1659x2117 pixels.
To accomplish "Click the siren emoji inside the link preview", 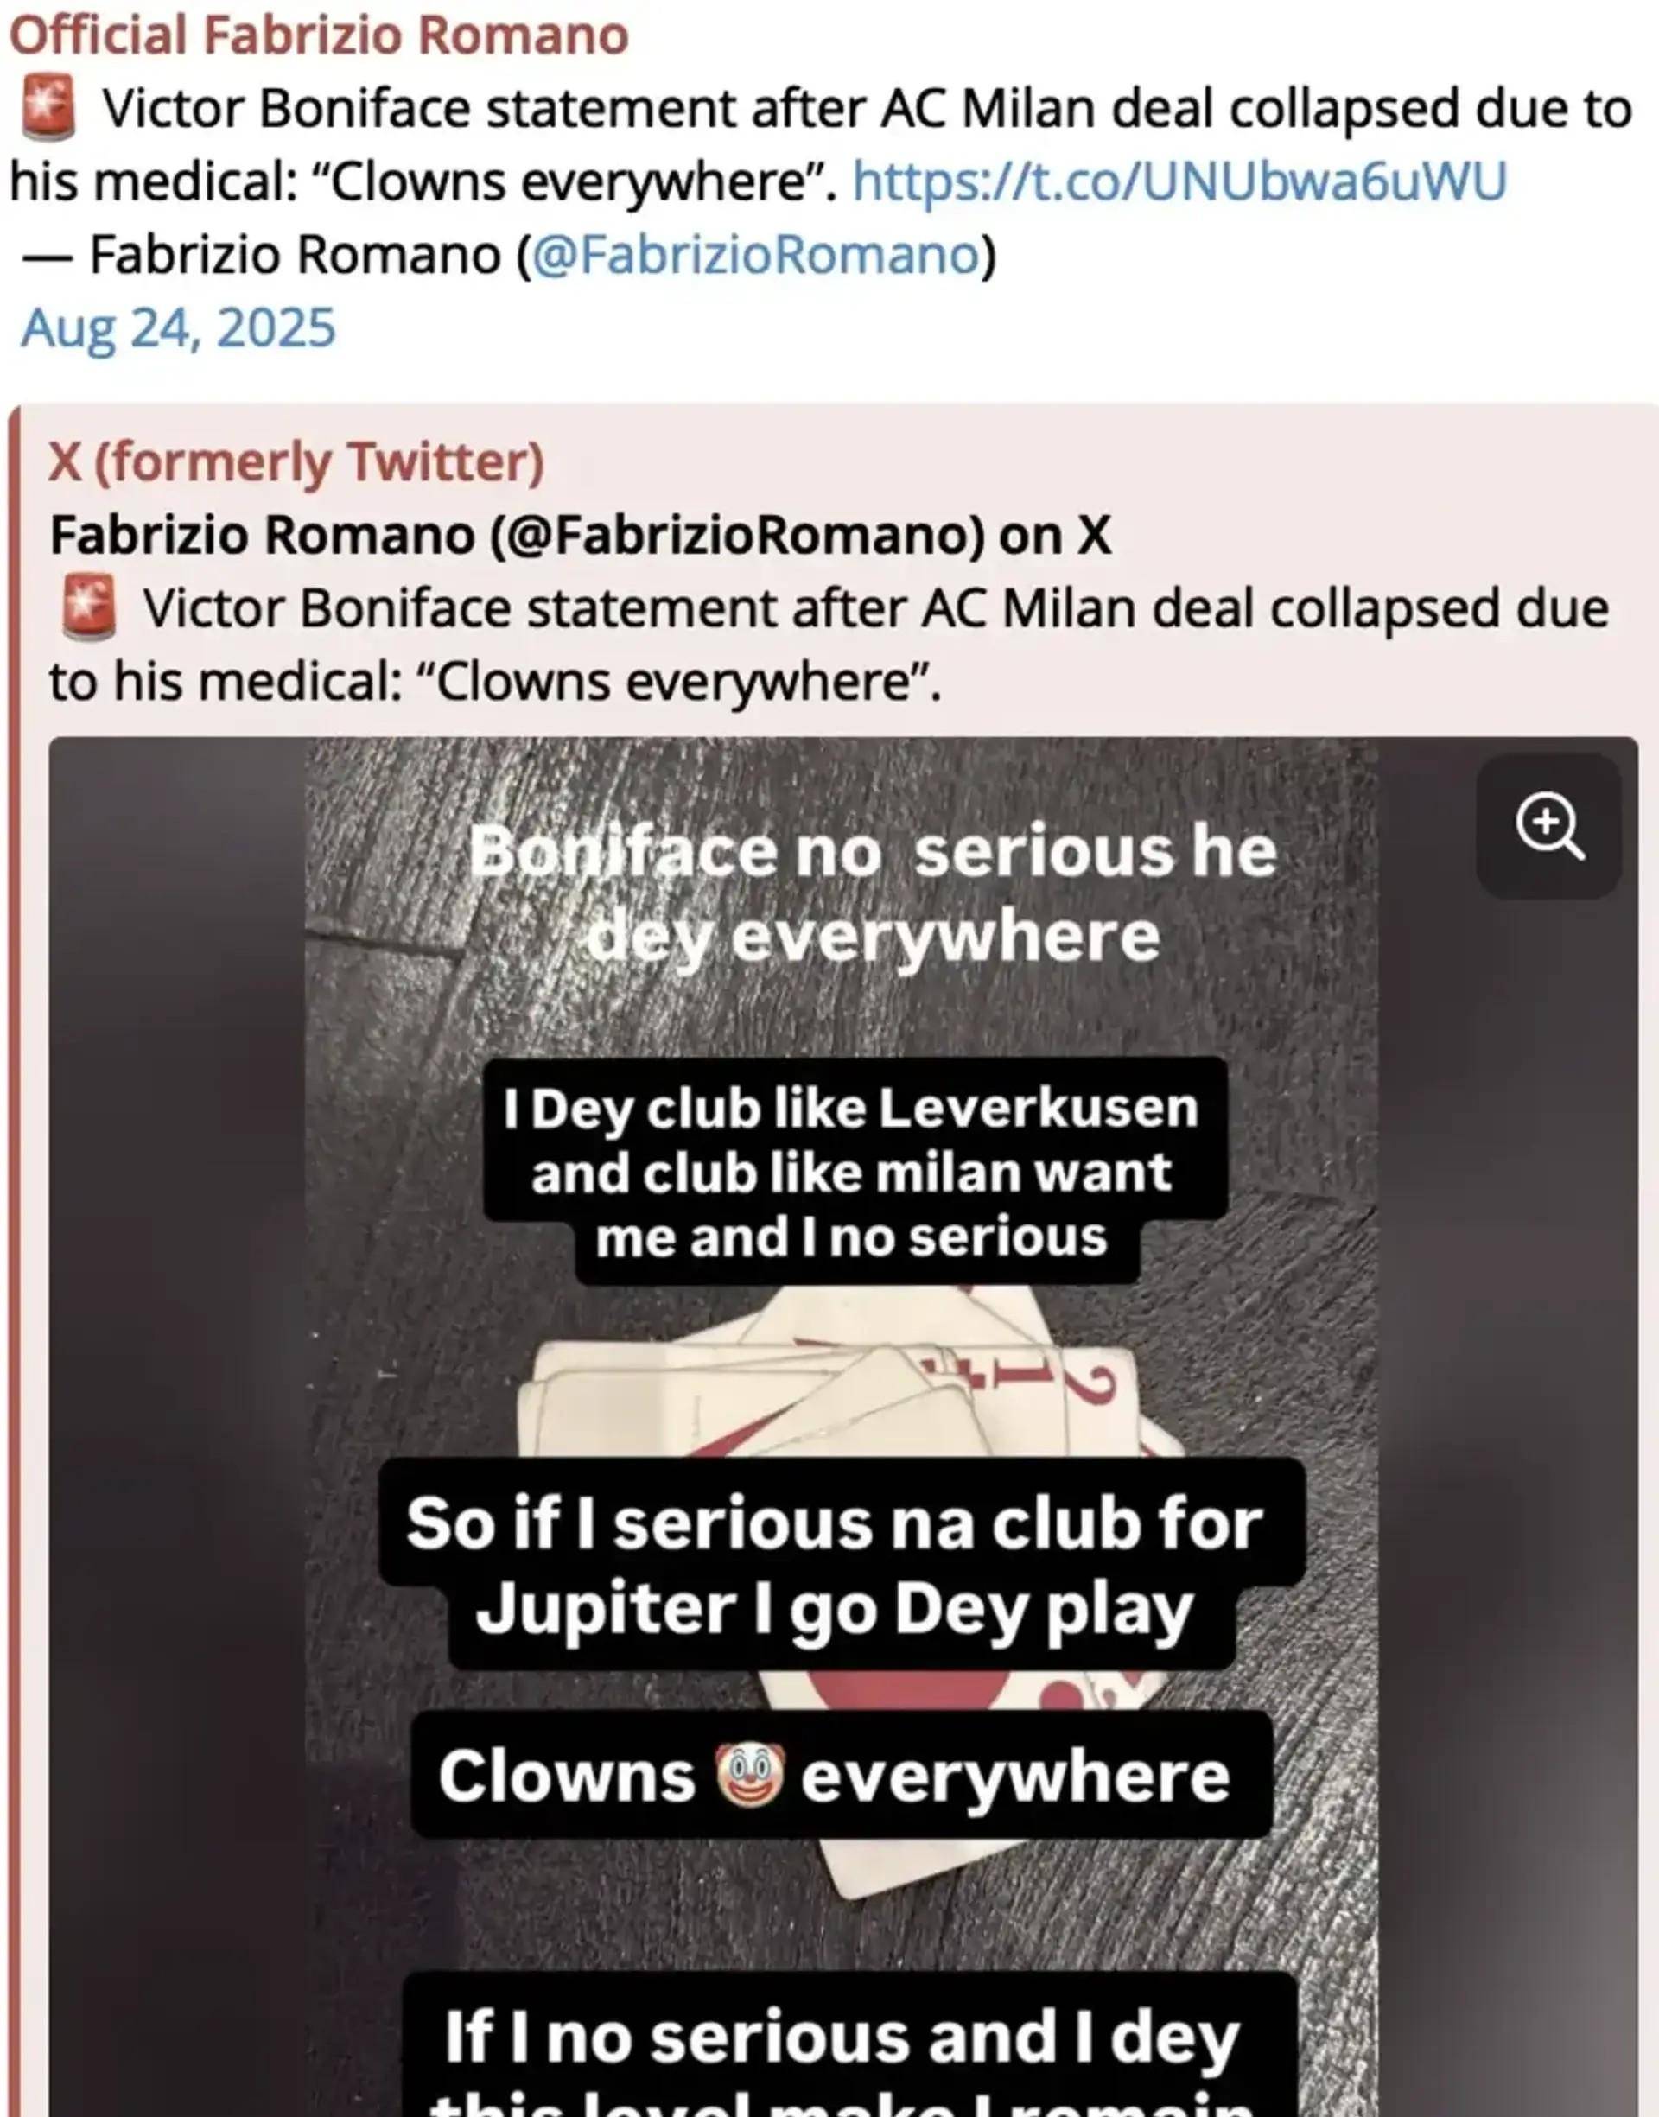I will coord(89,609).
